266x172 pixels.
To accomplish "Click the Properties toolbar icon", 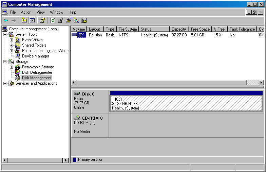I will click(x=60, y=20).
